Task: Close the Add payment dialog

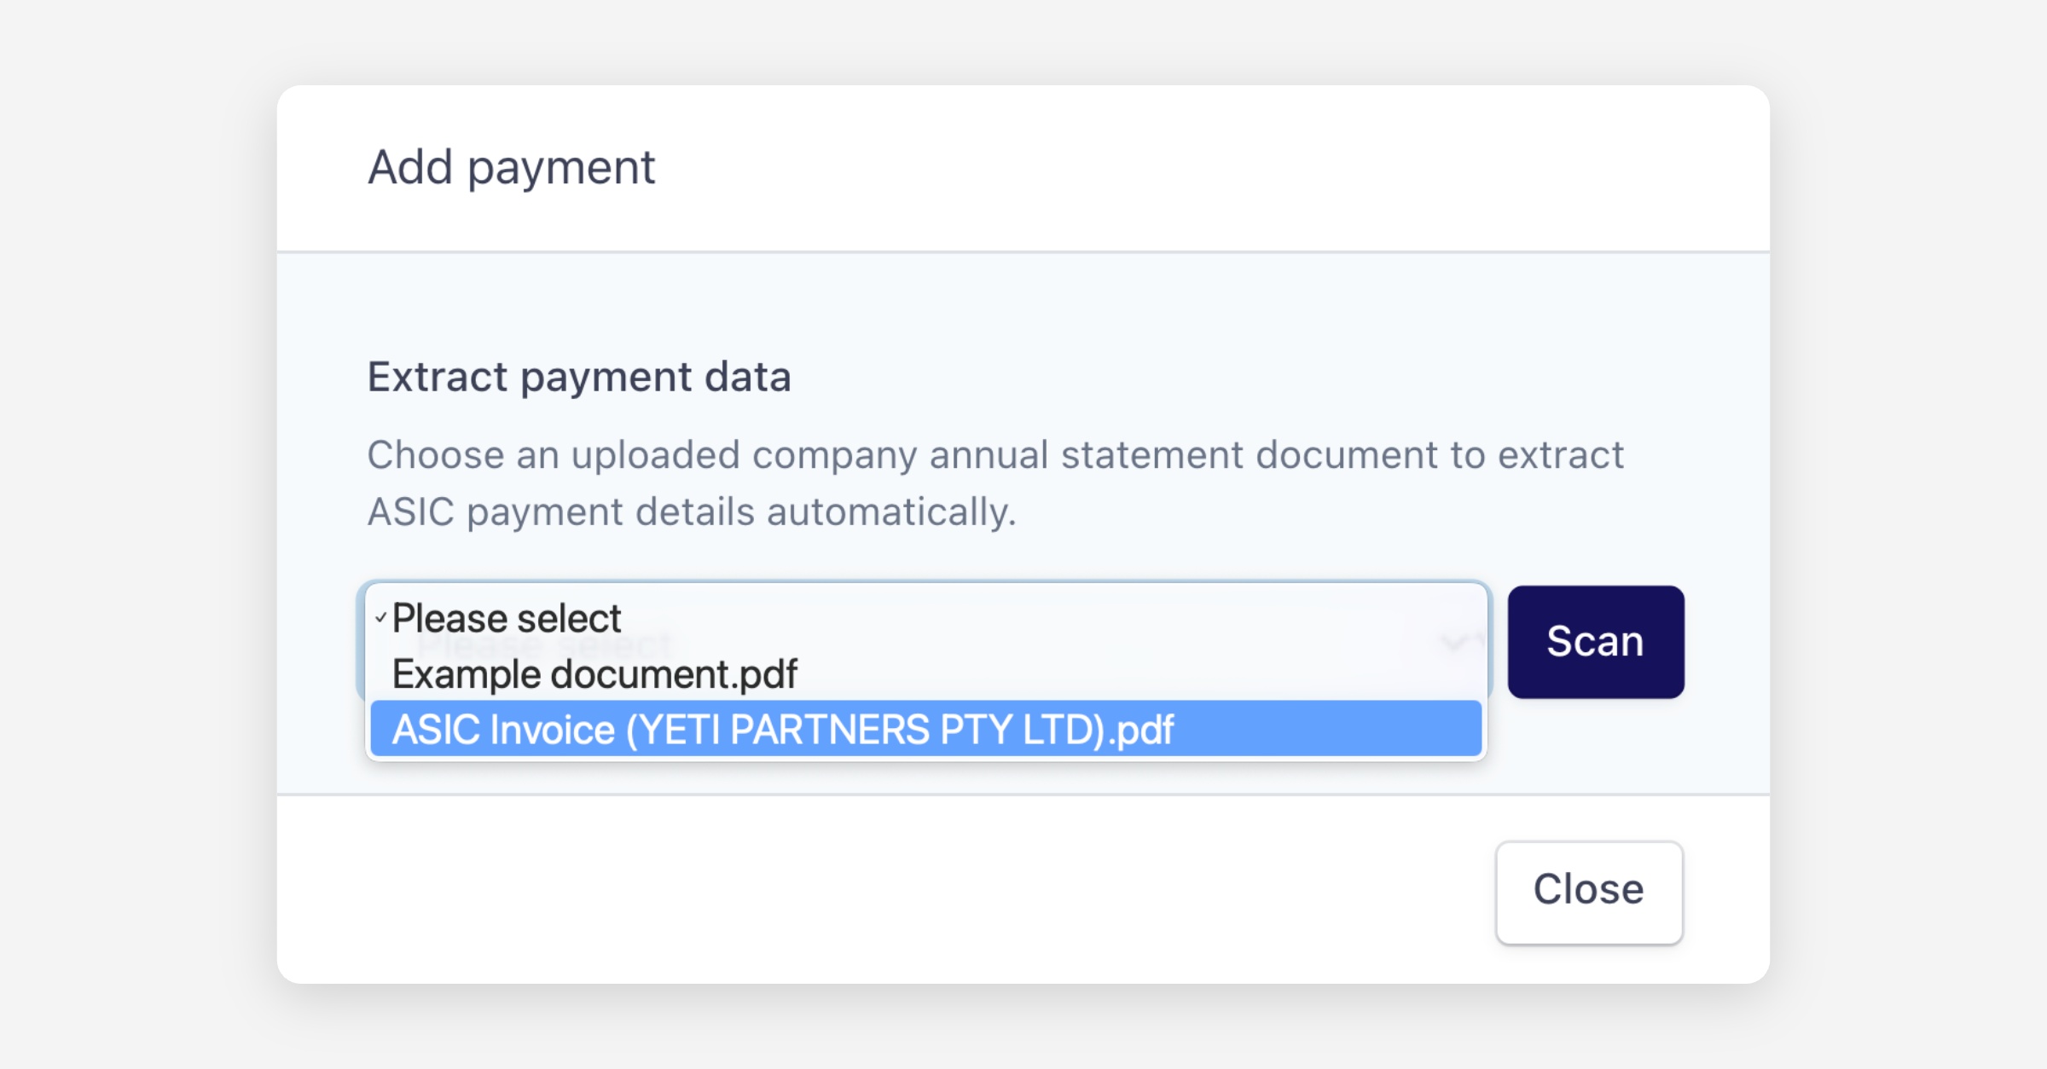Action: click(x=1588, y=891)
